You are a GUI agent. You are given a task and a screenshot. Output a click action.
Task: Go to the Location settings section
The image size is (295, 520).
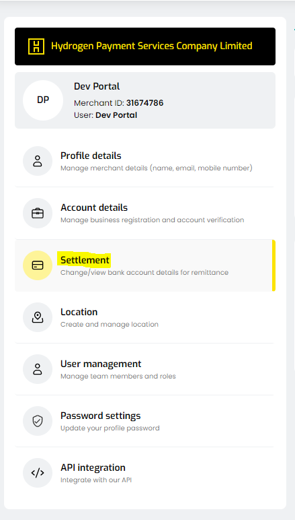tap(145, 317)
